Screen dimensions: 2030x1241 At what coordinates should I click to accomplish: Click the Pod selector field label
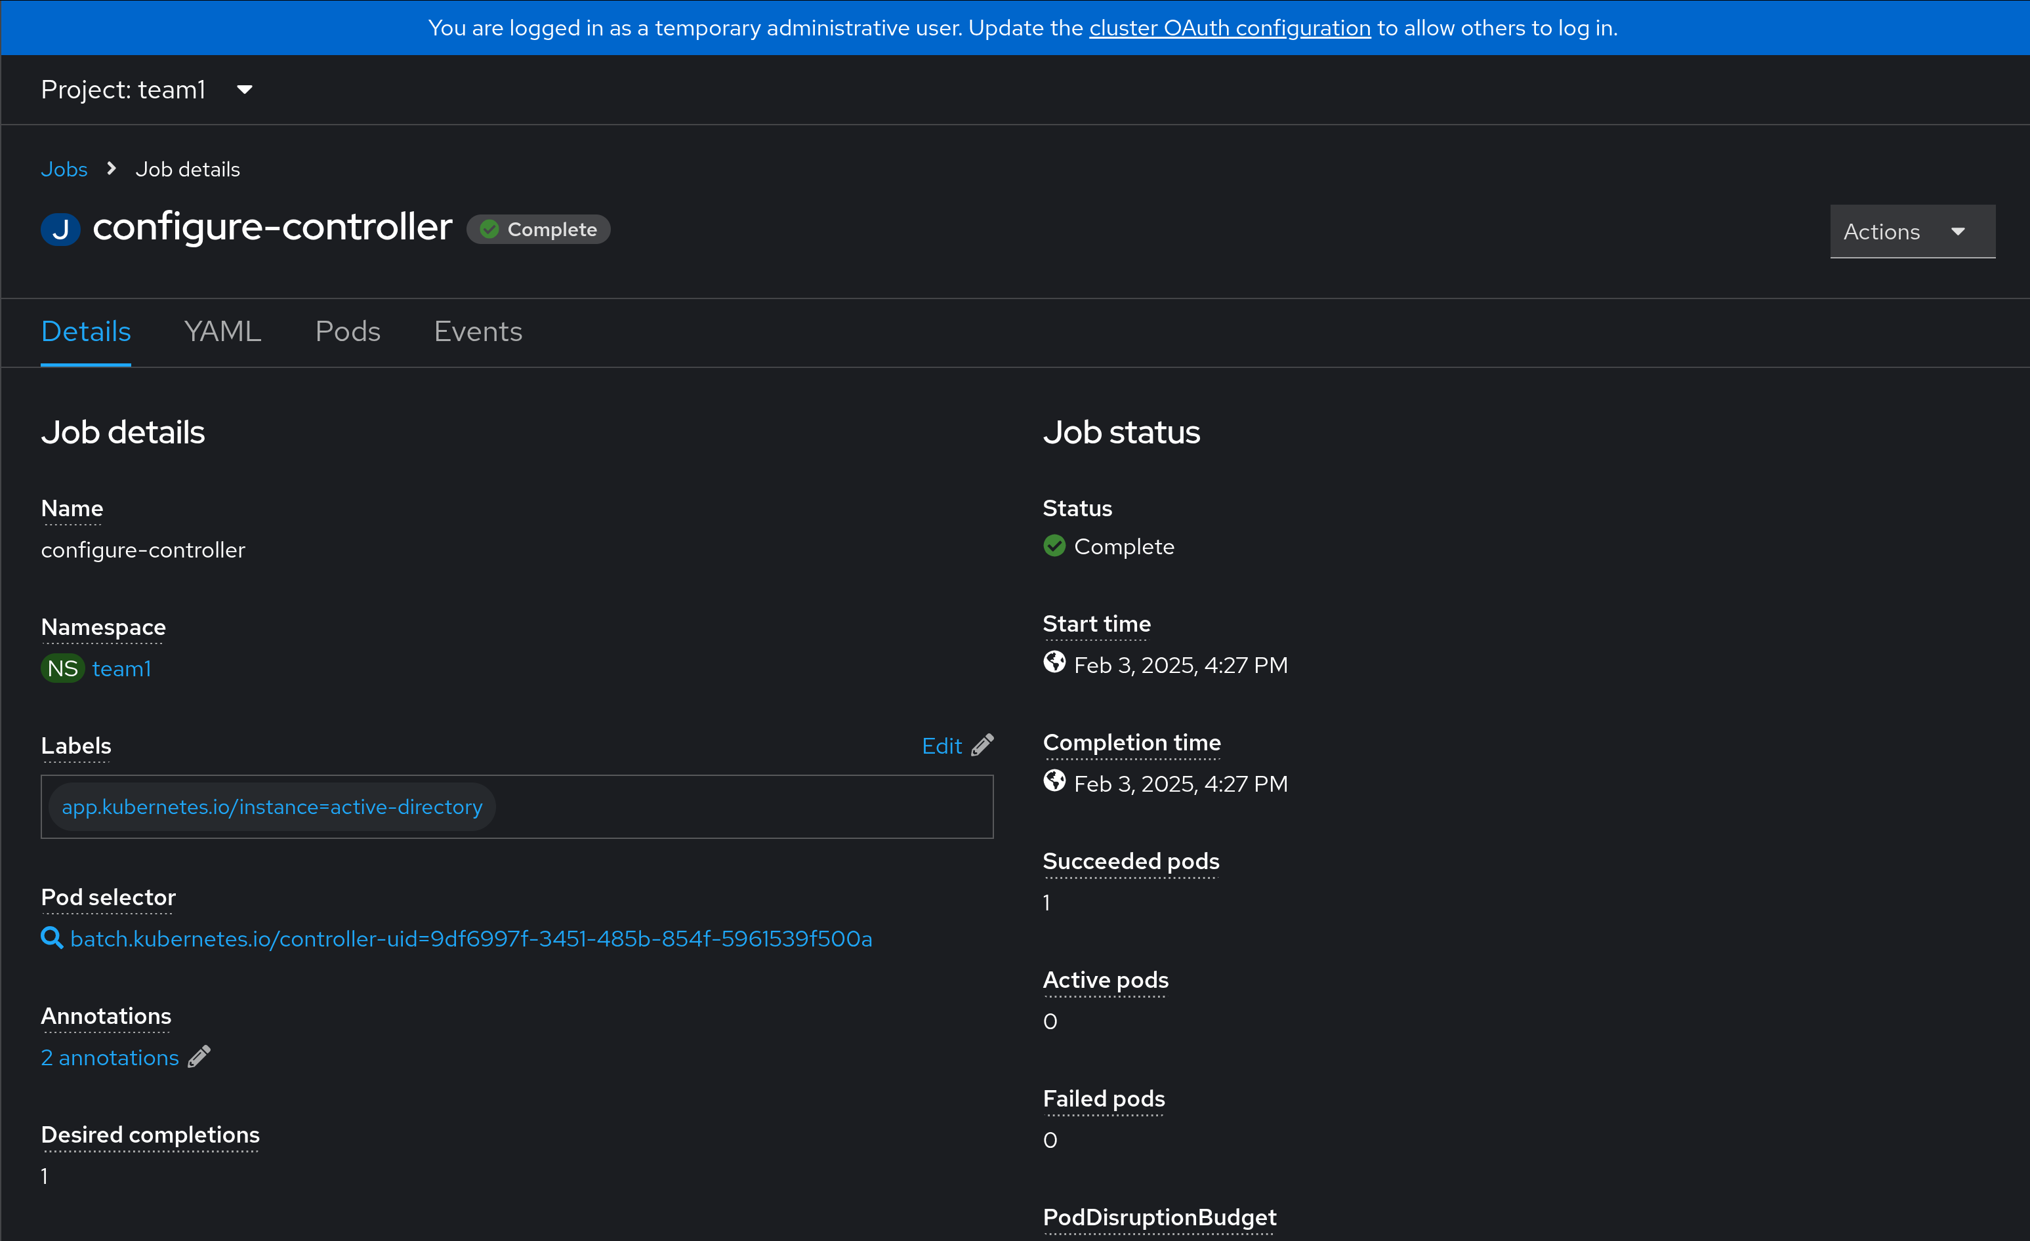[109, 897]
